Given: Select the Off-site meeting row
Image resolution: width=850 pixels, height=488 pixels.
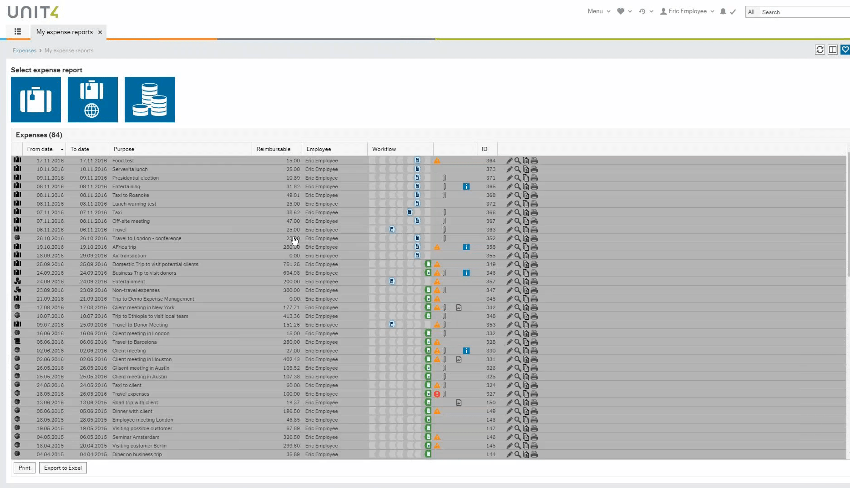Looking at the screenshot, I should [x=429, y=221].
